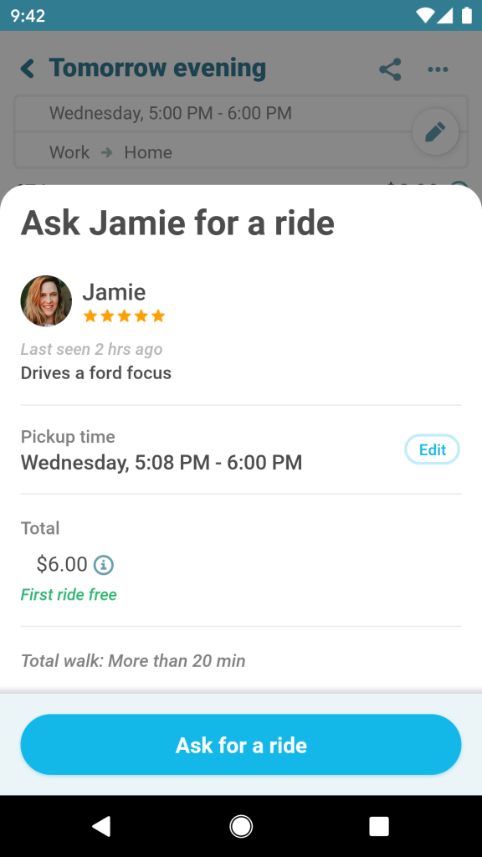Open the share icon in header
This screenshot has height=857, width=482.
click(390, 69)
